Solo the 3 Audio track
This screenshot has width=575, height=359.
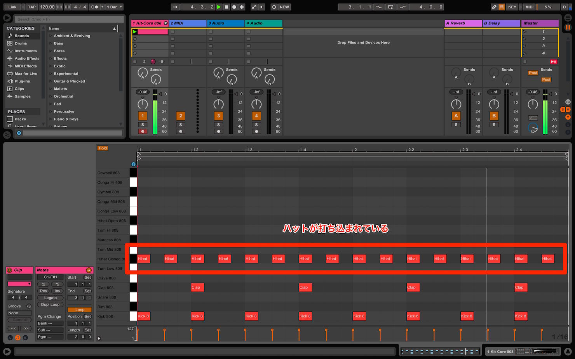(x=218, y=125)
